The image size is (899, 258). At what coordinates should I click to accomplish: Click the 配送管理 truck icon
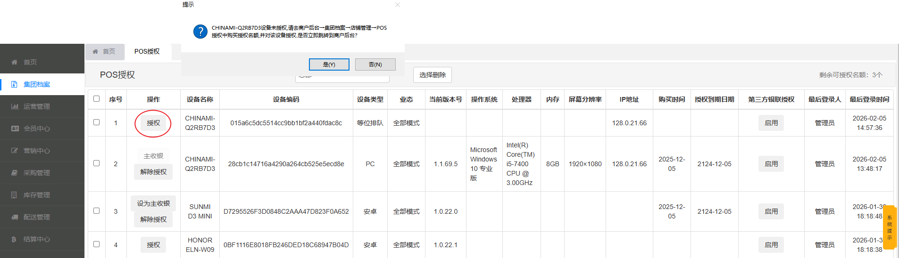14,217
